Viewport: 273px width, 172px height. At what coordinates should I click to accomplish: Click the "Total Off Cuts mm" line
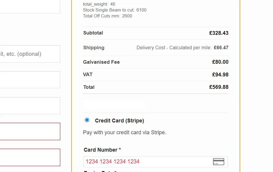(108, 16)
